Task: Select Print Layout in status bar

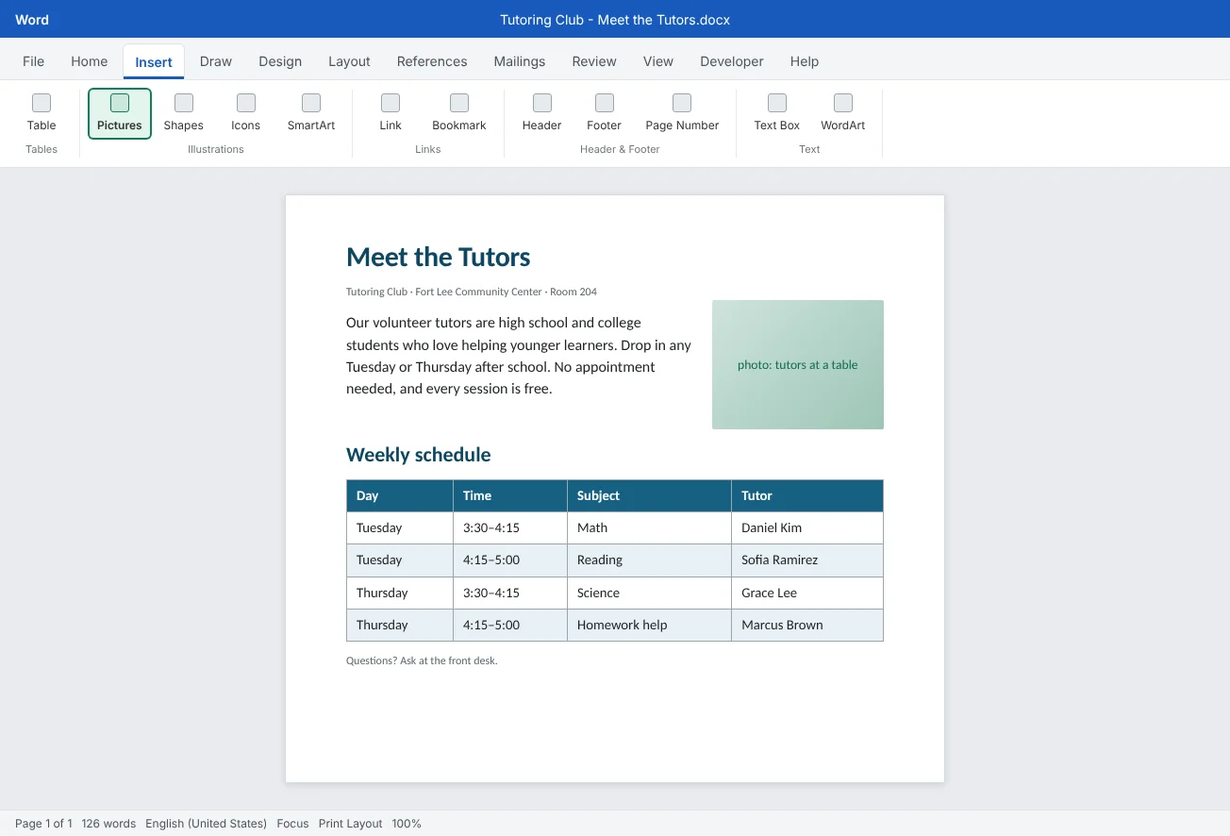Action: pos(350,824)
